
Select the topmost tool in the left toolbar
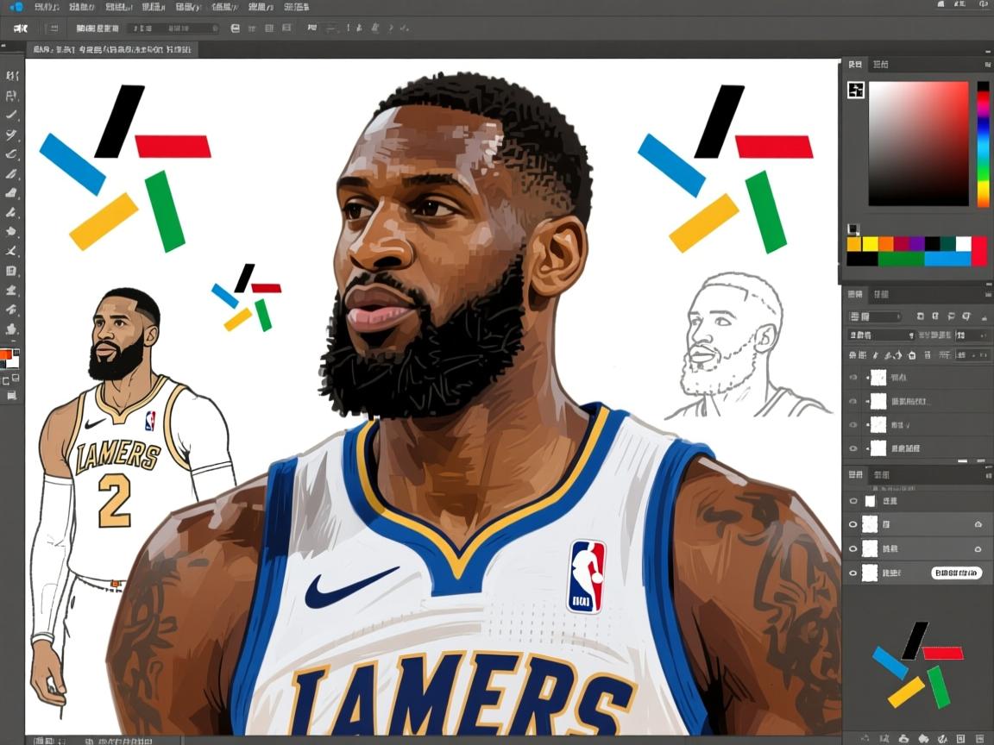(11, 76)
